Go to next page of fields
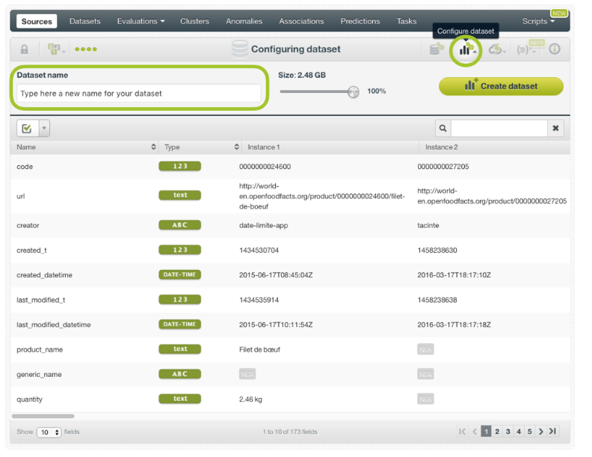Viewport: 592px width, 457px height. [x=541, y=432]
